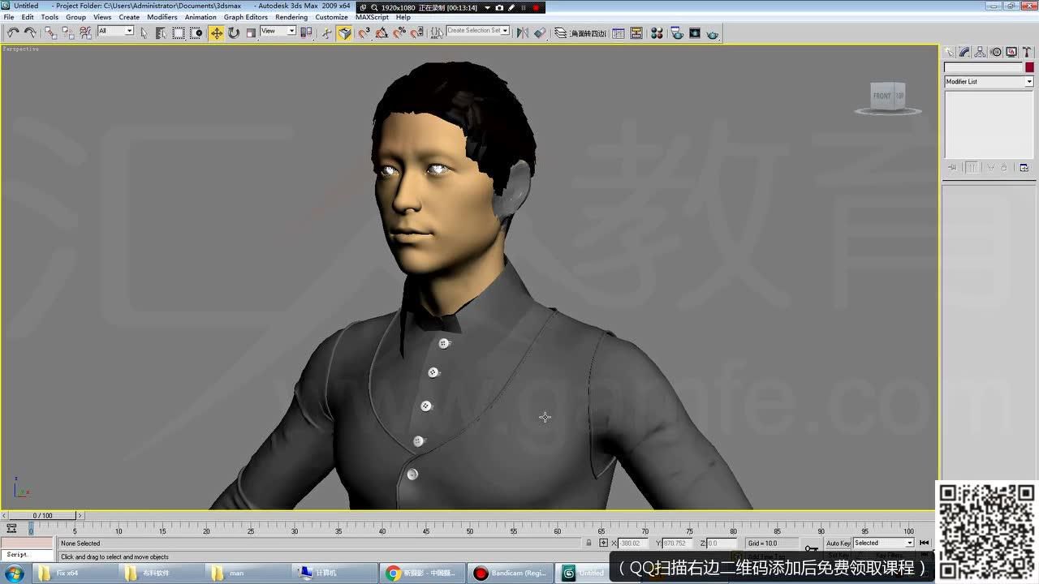Image resolution: width=1039 pixels, height=584 pixels.
Task: Toggle the Angle Snap button
Action: coord(382,33)
